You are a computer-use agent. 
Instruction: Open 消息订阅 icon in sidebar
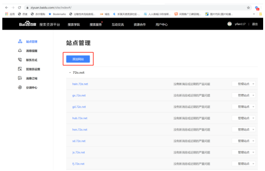[20, 78]
